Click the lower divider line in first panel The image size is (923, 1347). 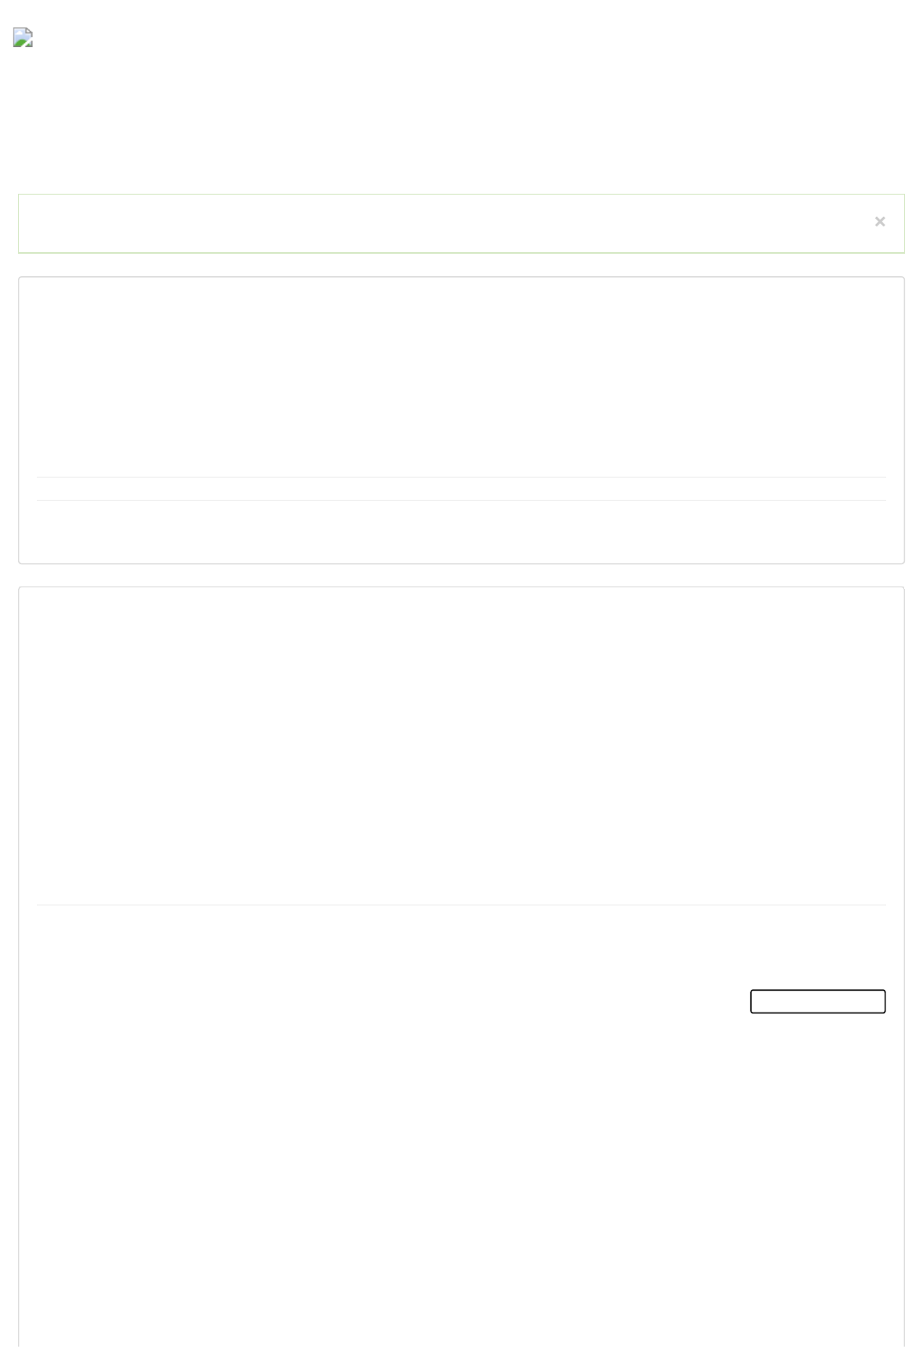click(x=461, y=500)
